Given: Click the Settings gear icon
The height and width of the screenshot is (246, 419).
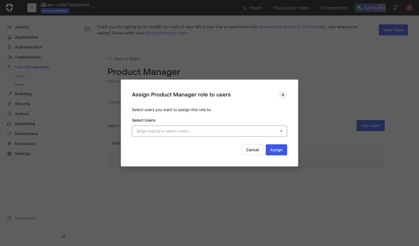Looking at the screenshot, I should click(9, 153).
